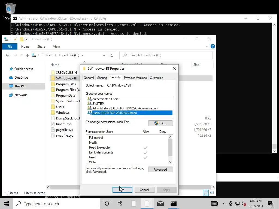Sort by the Size column header
279x209 pixels.
(196, 65)
